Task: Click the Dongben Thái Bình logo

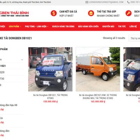Action: [x=14, y=14]
